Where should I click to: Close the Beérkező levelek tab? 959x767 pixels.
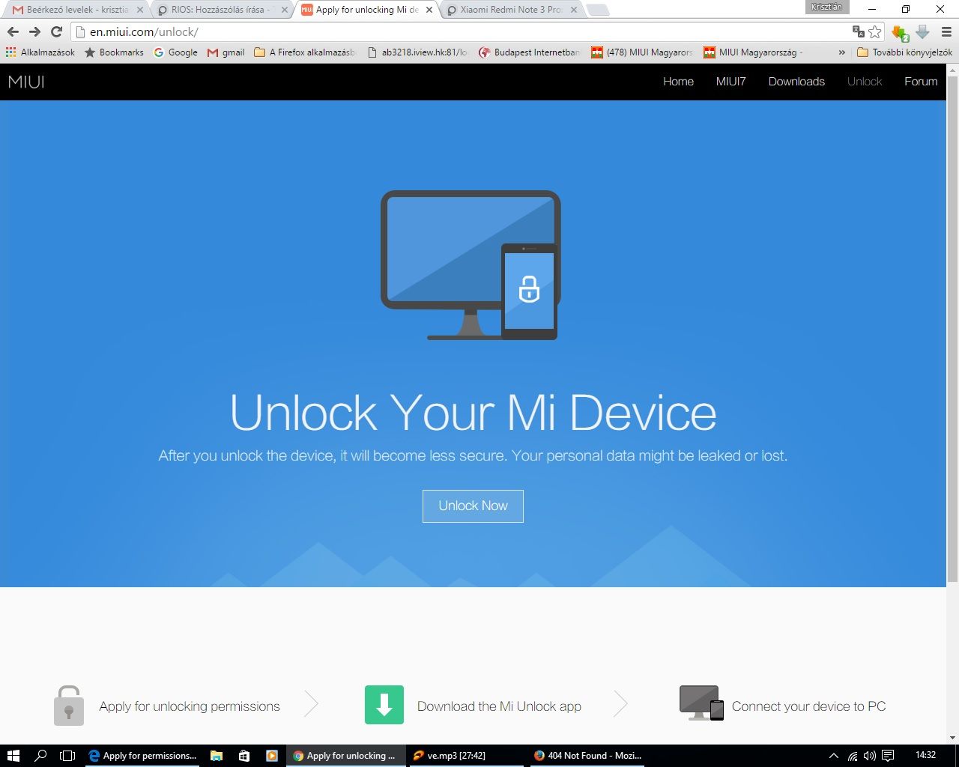tap(139, 10)
